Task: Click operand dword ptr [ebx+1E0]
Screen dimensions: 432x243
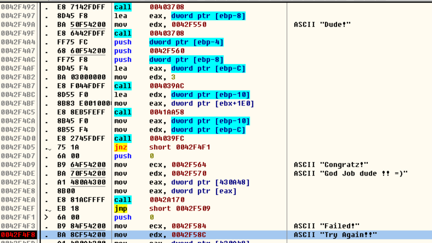Action: point(212,103)
